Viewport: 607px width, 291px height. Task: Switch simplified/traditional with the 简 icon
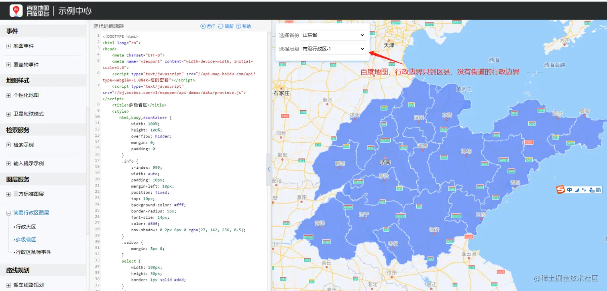pyautogui.click(x=599, y=190)
